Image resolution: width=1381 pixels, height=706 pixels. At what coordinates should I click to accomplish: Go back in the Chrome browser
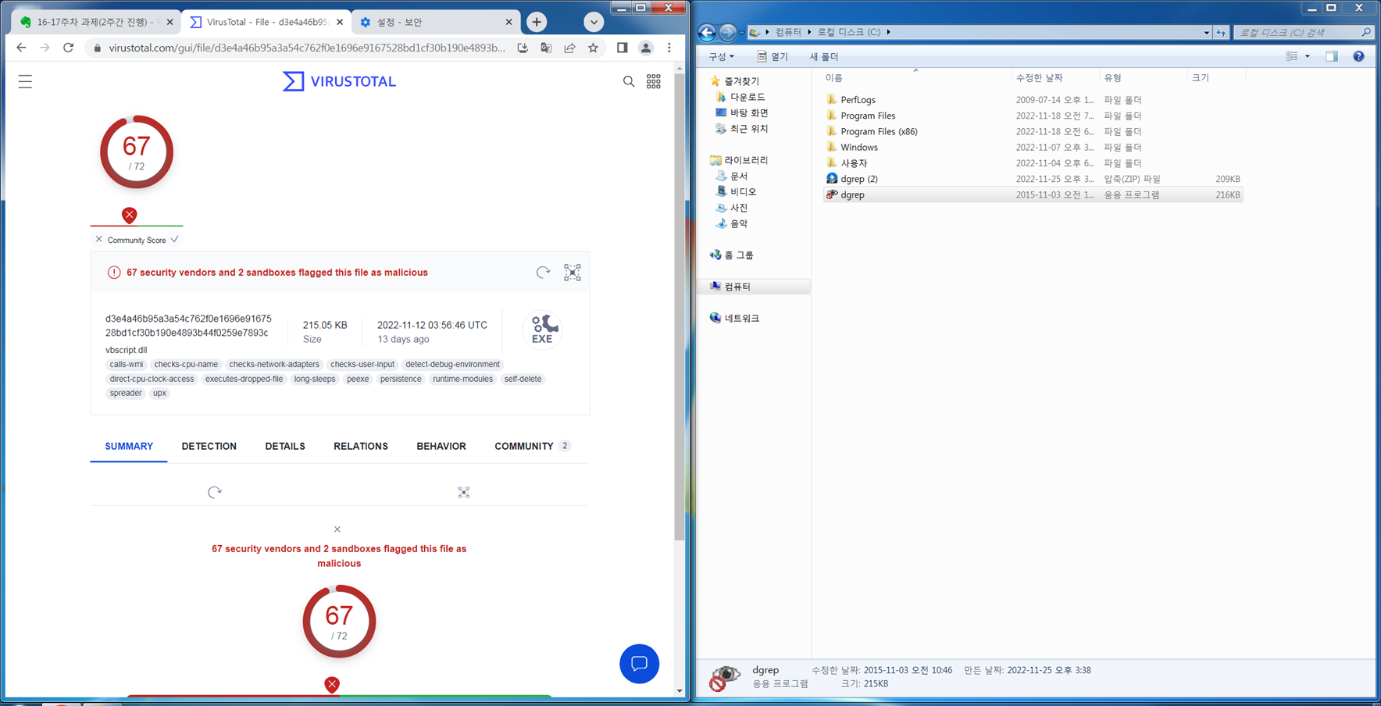(x=21, y=48)
